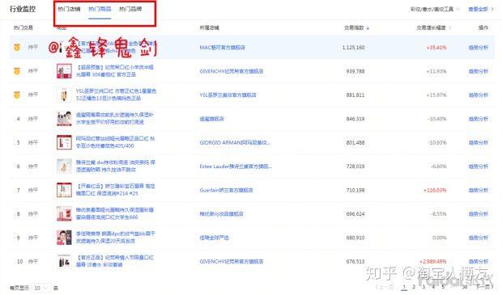Click 趋势分析 in the 728,019 row
The image size is (502, 295).
(x=479, y=166)
